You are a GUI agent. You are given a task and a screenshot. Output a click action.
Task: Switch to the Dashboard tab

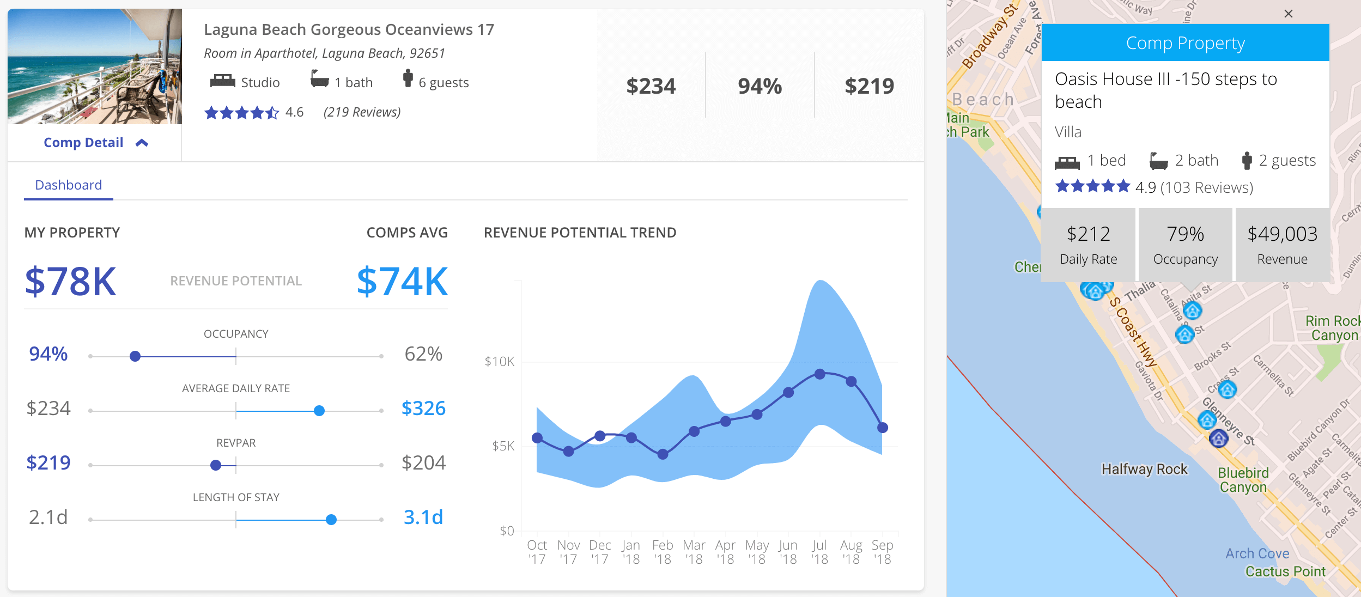[68, 185]
